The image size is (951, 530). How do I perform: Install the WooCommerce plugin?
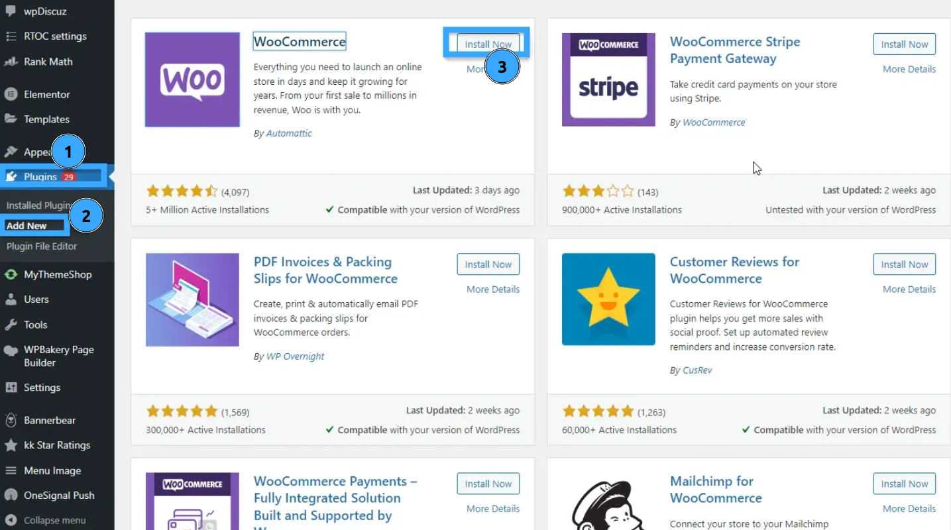pyautogui.click(x=488, y=43)
